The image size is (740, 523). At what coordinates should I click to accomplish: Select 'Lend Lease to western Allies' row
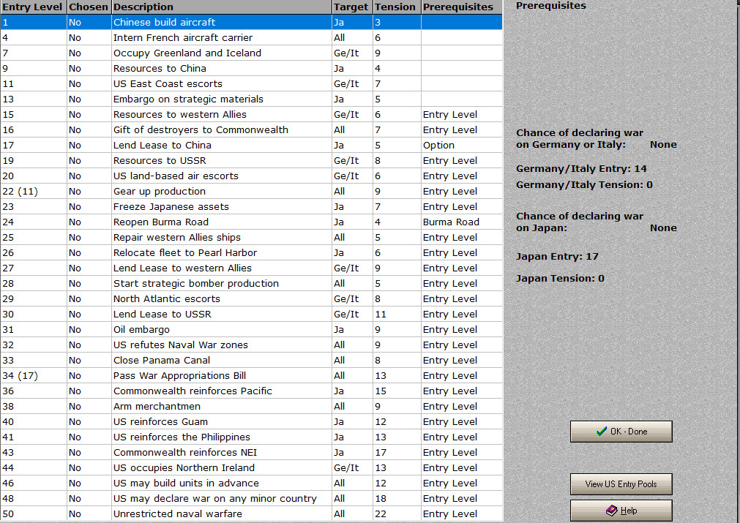pyautogui.click(x=251, y=268)
